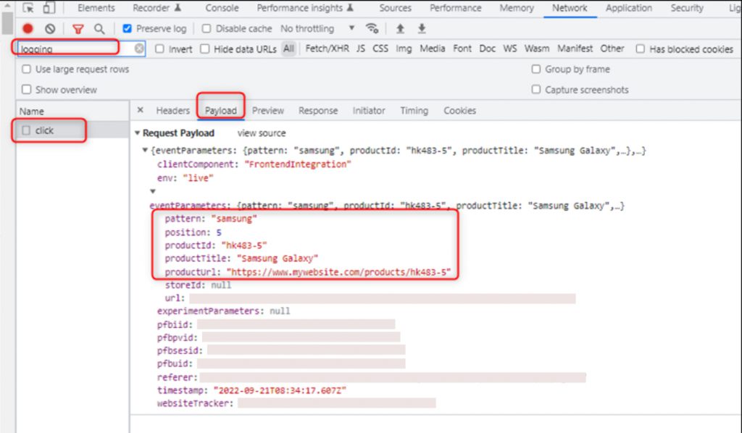The image size is (742, 433).
Task: Filter by JS requests
Action: (361, 49)
